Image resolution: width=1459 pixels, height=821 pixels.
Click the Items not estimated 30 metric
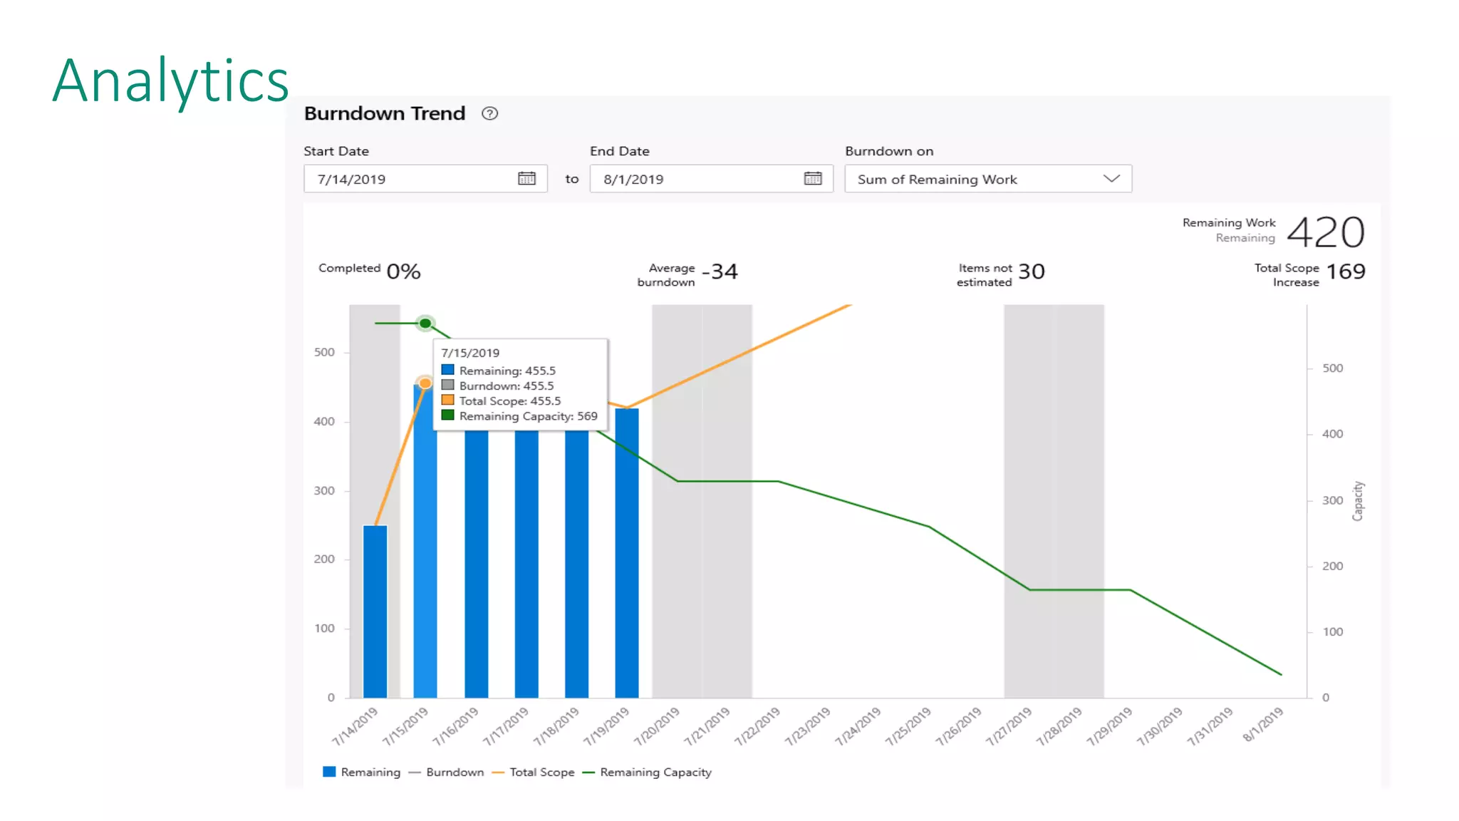(x=1031, y=272)
